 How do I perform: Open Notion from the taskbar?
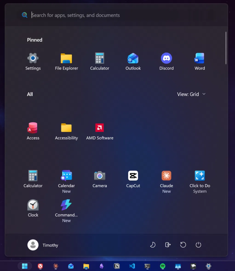click(117, 266)
